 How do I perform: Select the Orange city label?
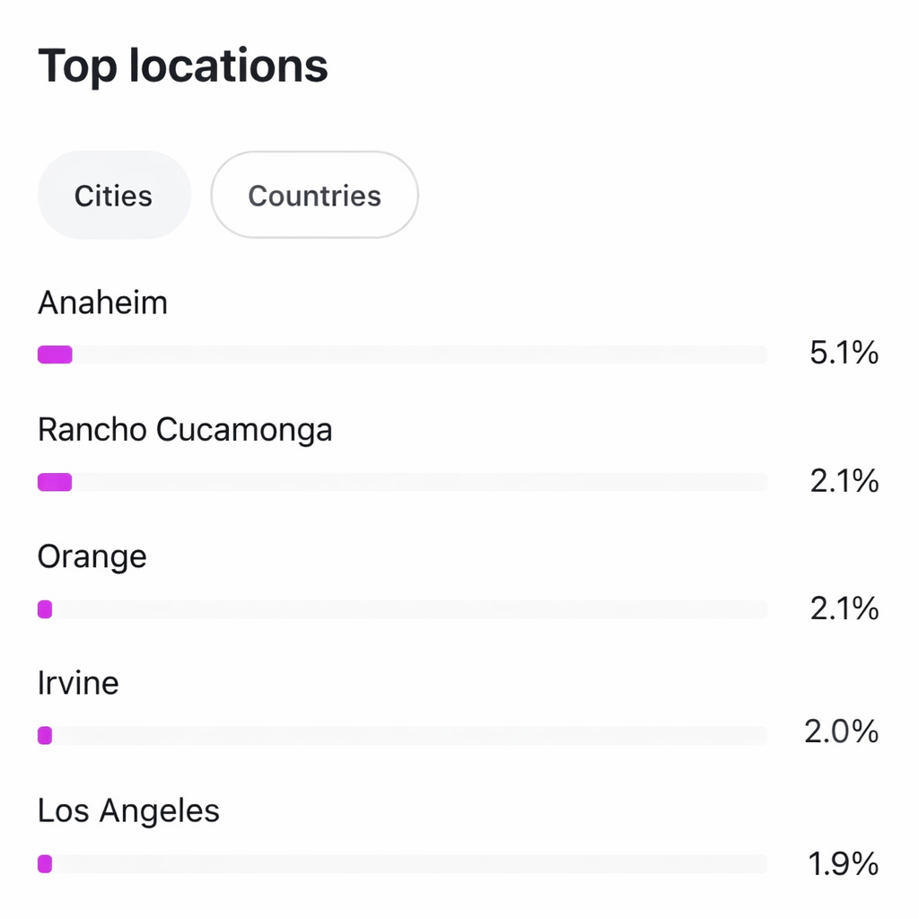(x=92, y=556)
